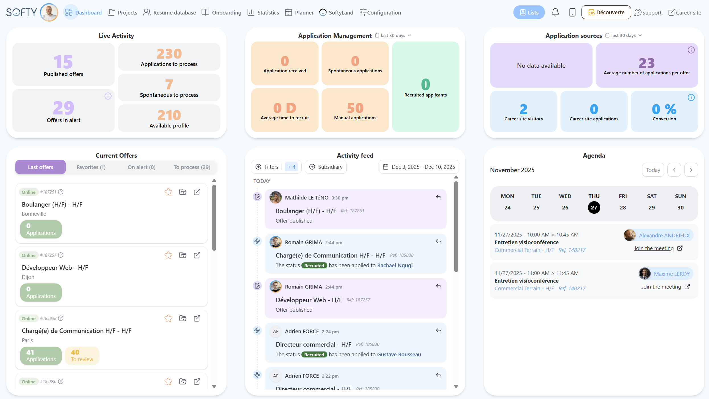Favorite the Boulanger (H/F) offer with star
Screen dimensions: 709x399
168,192
